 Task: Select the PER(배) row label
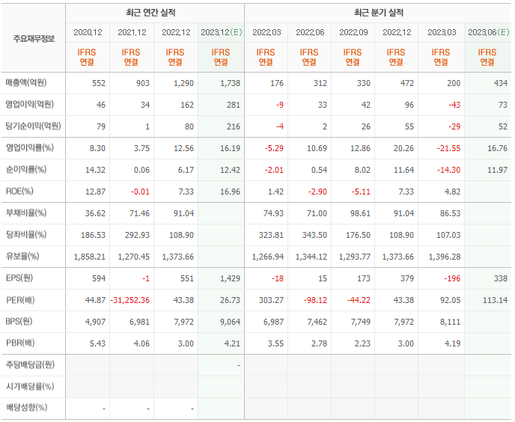point(20,300)
